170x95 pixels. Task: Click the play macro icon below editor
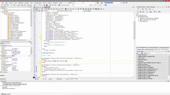[x=34, y=79]
